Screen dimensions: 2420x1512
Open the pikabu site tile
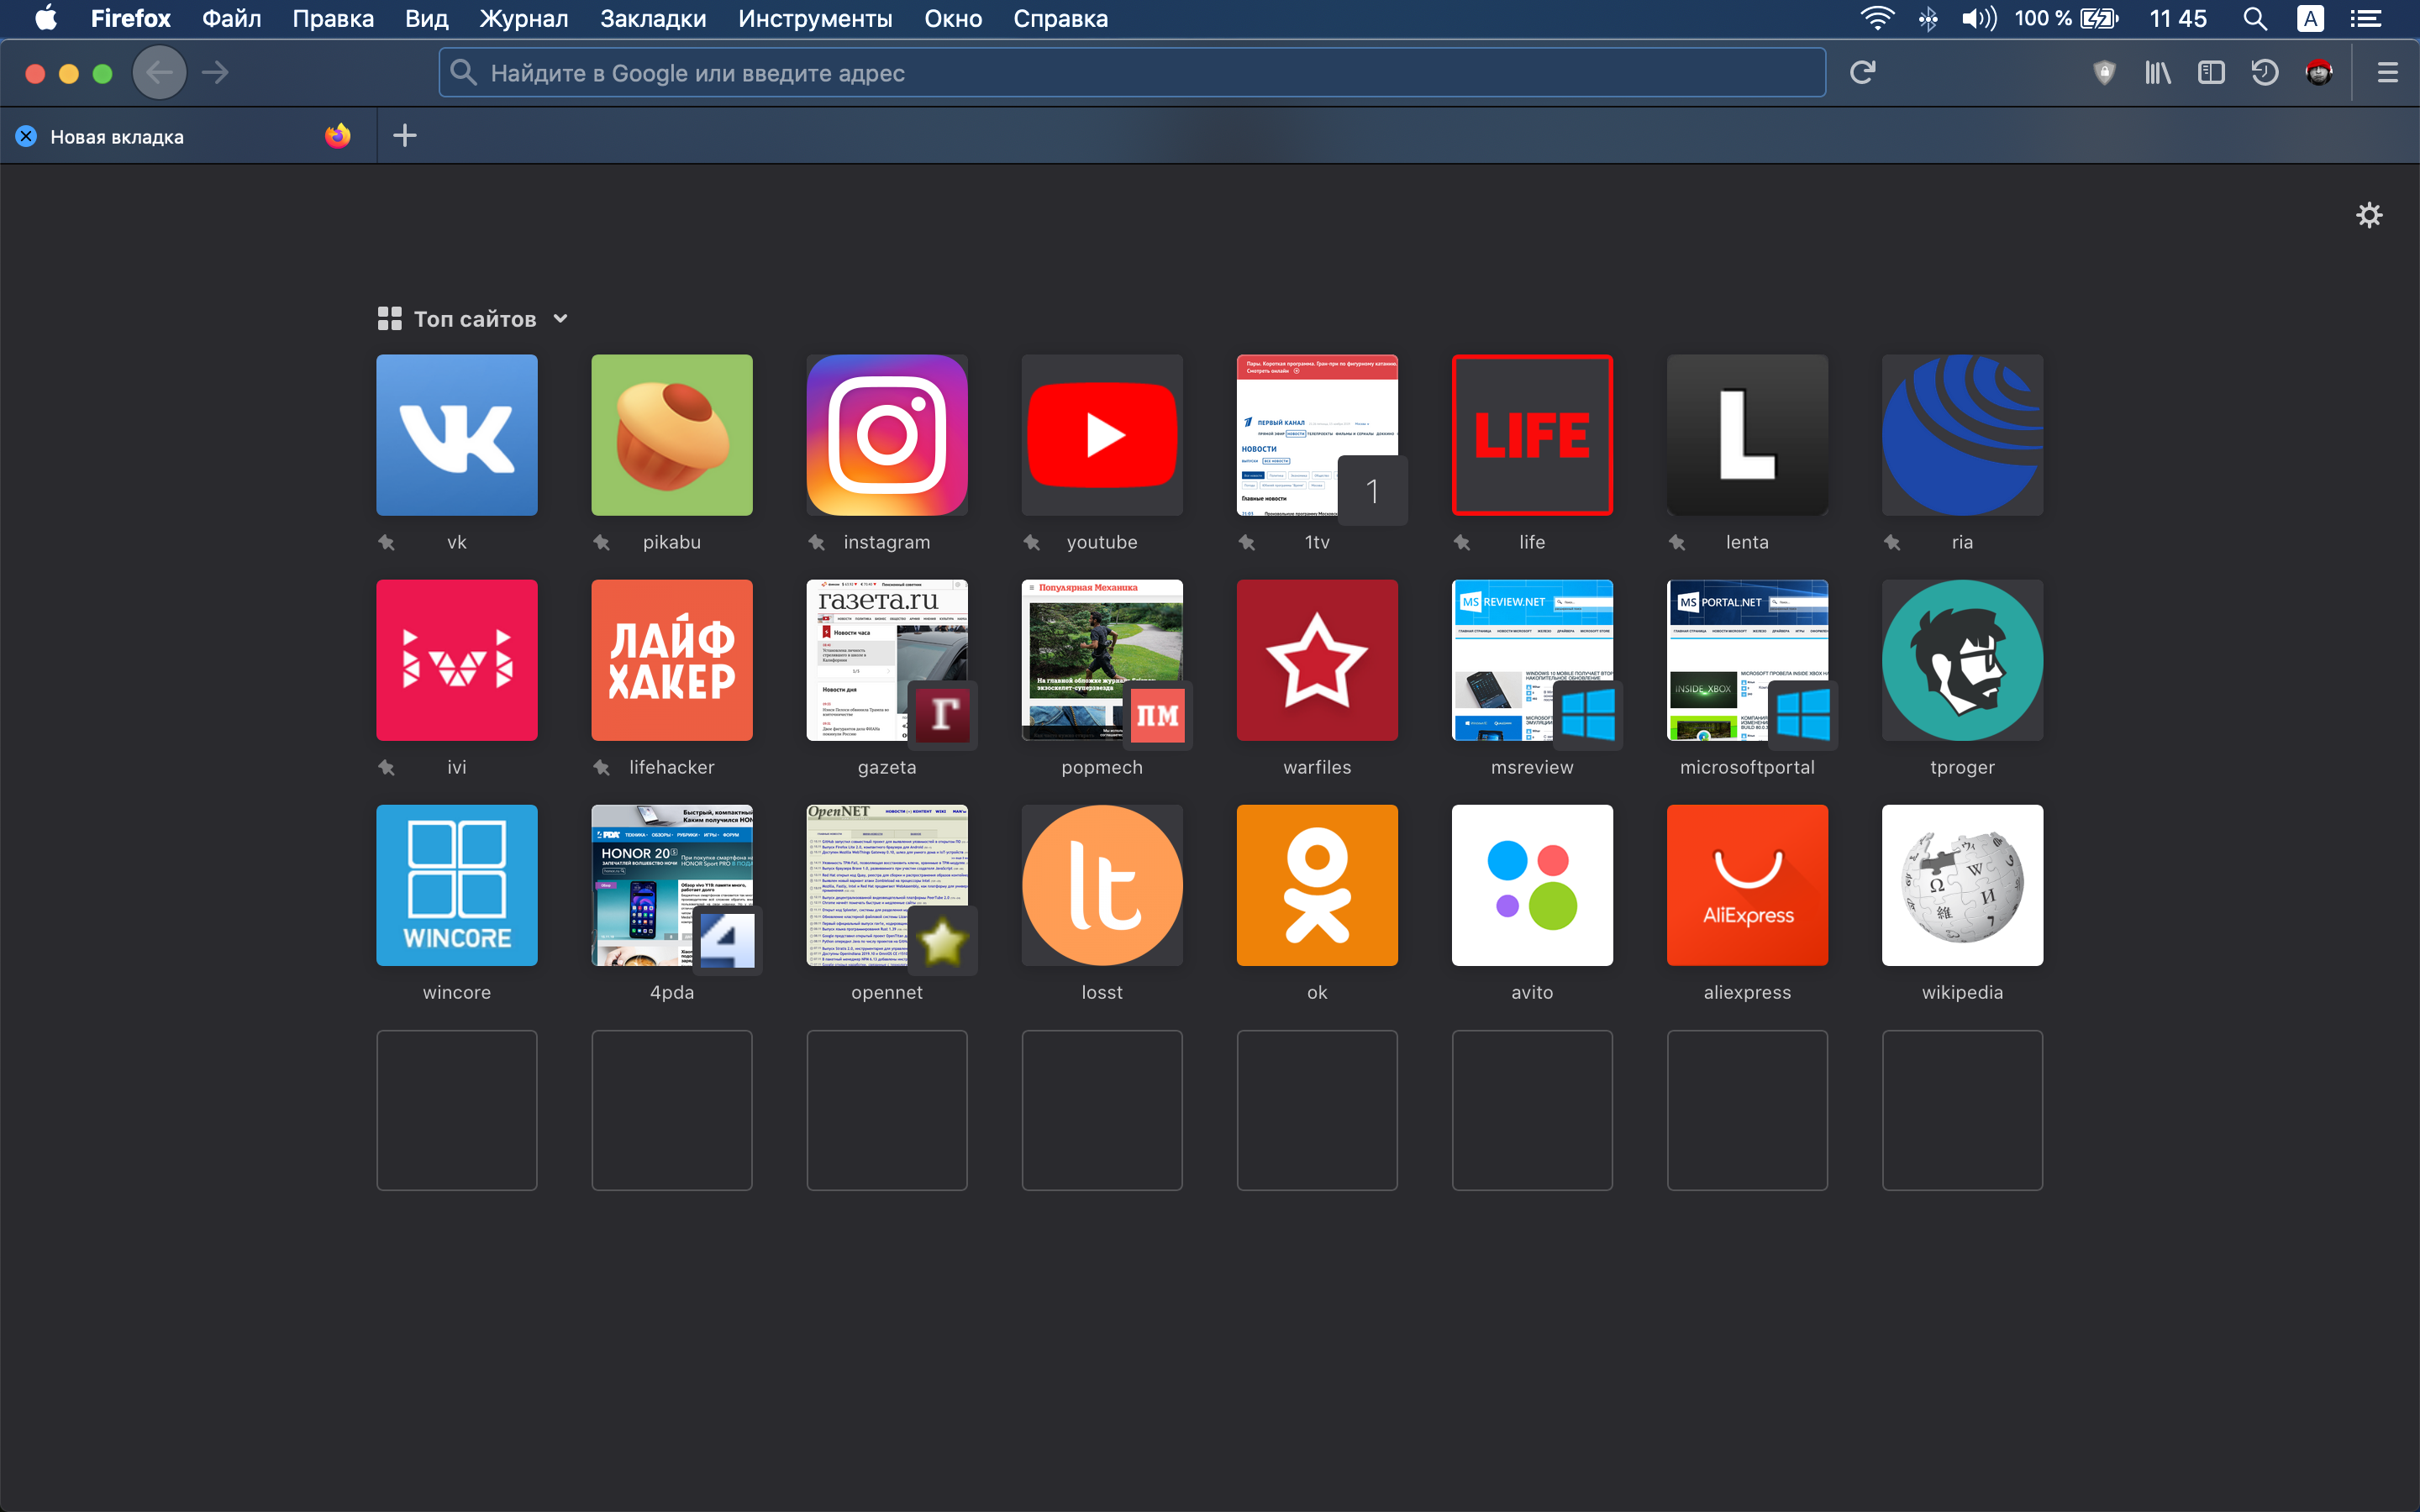[671, 435]
